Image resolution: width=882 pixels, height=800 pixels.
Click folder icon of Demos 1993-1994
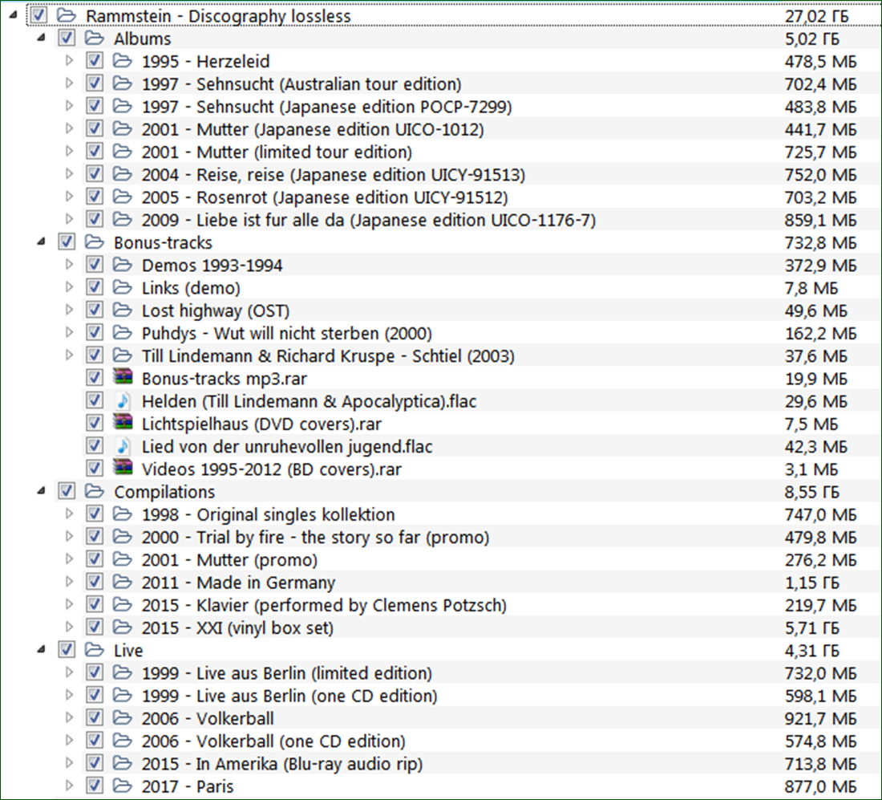[122, 265]
